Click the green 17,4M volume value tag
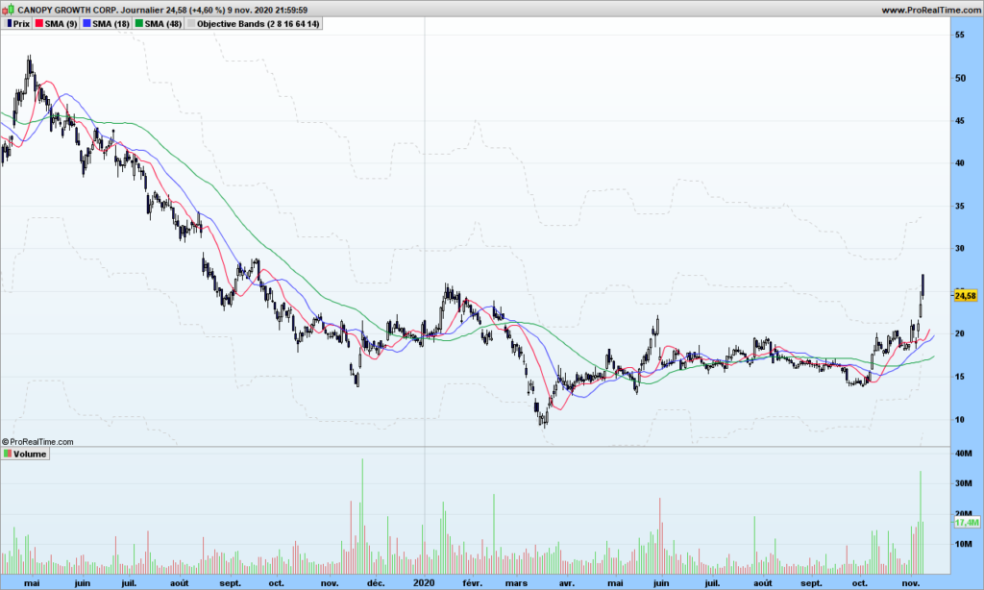 tap(967, 522)
